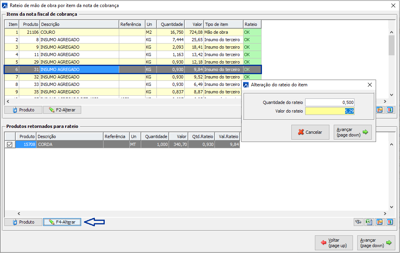The width and height of the screenshot is (400, 253).
Task: Click Avançar (page down) in rateio dialog
Action: pos(353,132)
